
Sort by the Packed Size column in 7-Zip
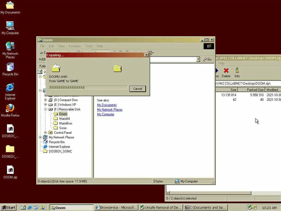click(x=251, y=90)
